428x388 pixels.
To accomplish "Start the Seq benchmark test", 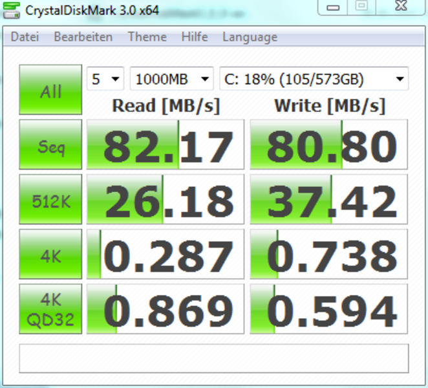I will click(50, 144).
